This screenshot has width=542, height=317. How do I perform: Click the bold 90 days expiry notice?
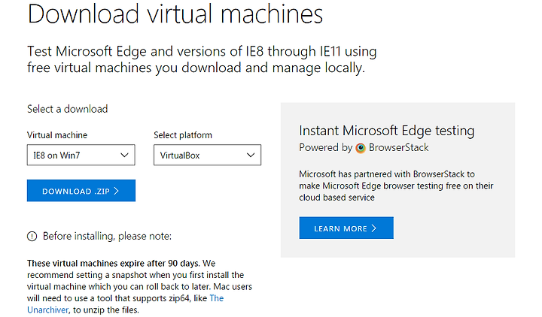coord(114,264)
